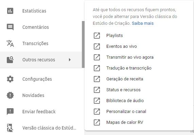The width and height of the screenshot is (194, 135).
Task: Open Geração de receita
Action: click(x=125, y=79)
